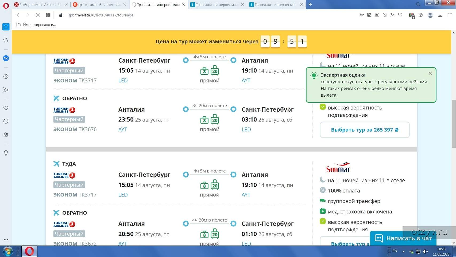Switch to the last Травелата tab

(276, 5)
